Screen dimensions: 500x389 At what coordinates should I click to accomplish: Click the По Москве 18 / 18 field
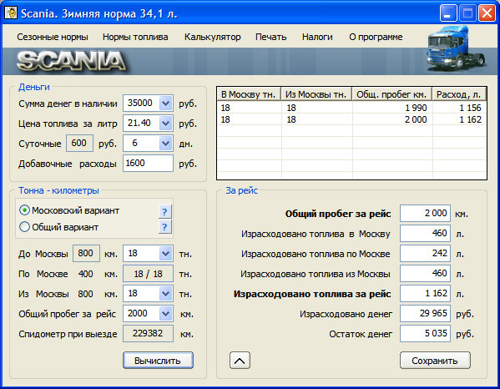tap(148, 274)
